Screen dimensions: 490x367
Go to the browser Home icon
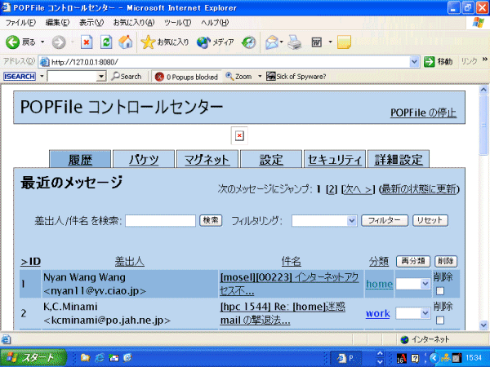point(126,42)
